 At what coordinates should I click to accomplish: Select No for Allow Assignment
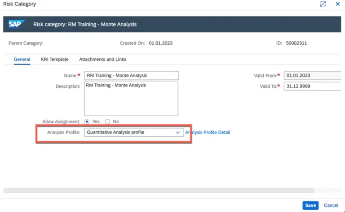pyautogui.click(x=107, y=121)
